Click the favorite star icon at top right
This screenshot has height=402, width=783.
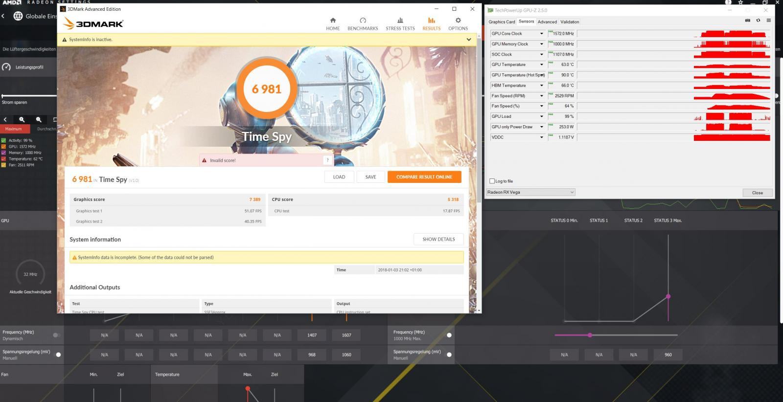click(740, 2)
